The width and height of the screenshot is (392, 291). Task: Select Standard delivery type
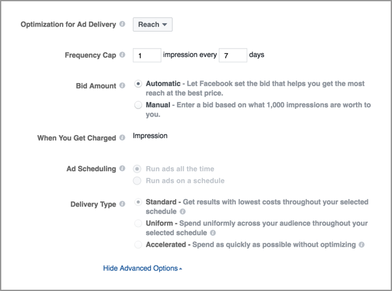tap(138, 202)
